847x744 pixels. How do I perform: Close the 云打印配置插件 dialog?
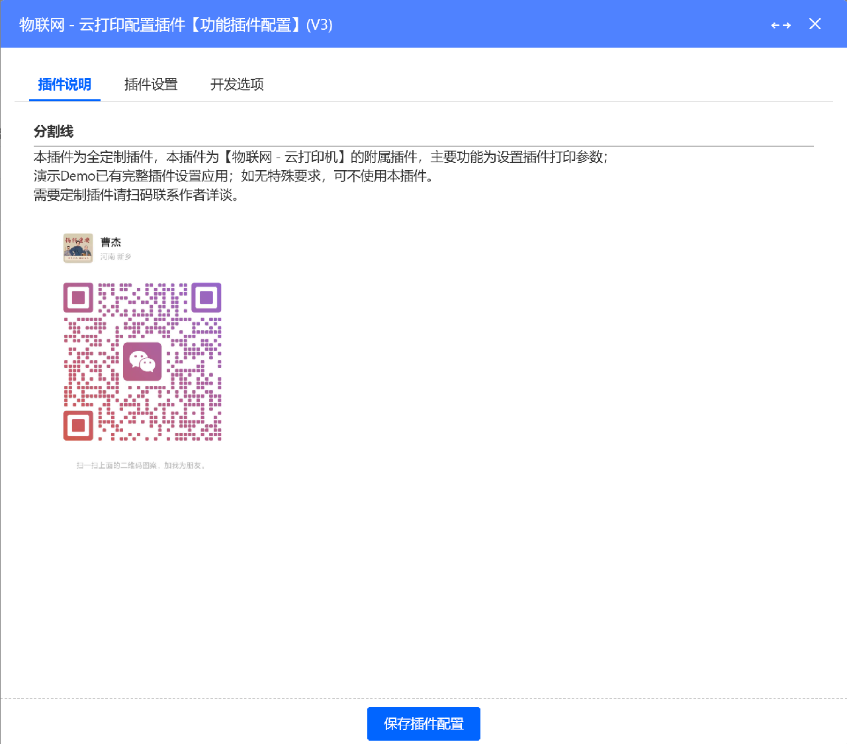(815, 24)
